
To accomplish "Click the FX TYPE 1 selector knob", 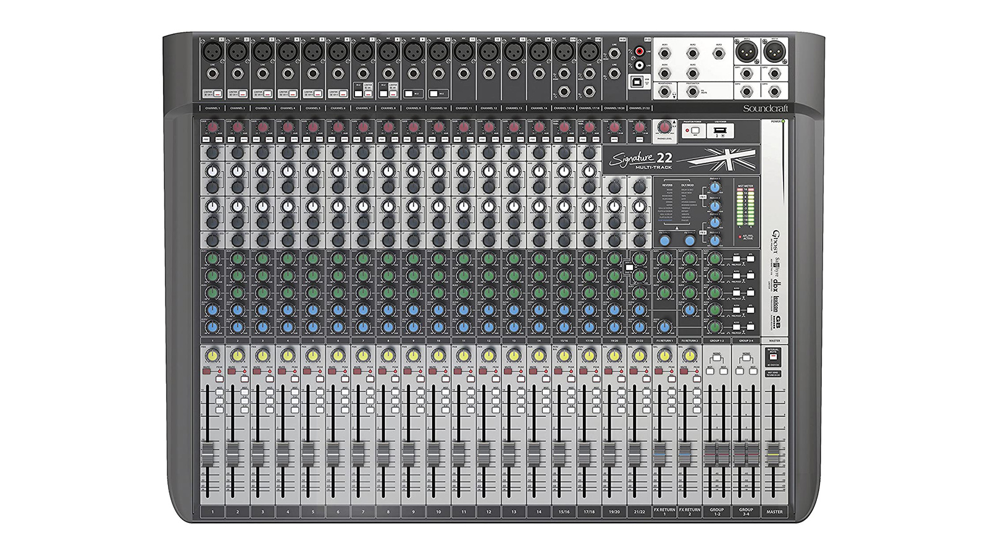I will (x=665, y=240).
